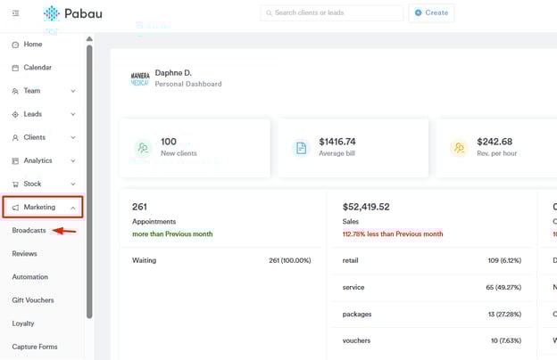
Task: Select Gift Vouchers menu item
Action: point(33,300)
